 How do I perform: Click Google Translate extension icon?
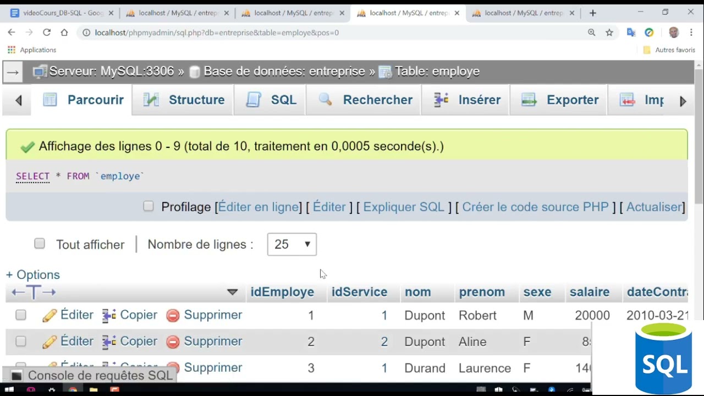[x=631, y=32]
